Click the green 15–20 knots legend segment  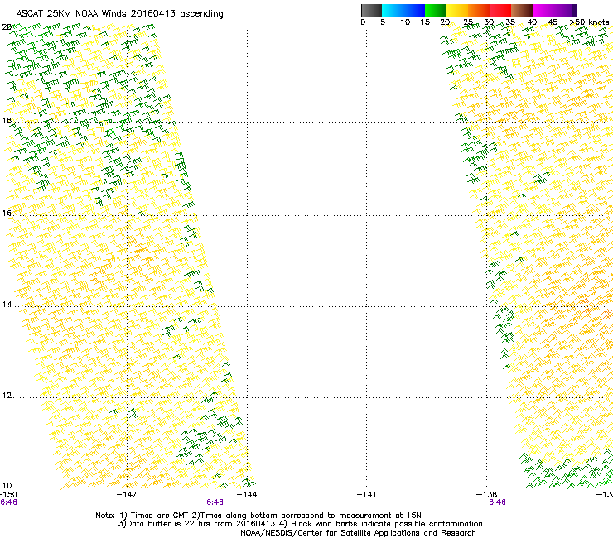point(436,10)
